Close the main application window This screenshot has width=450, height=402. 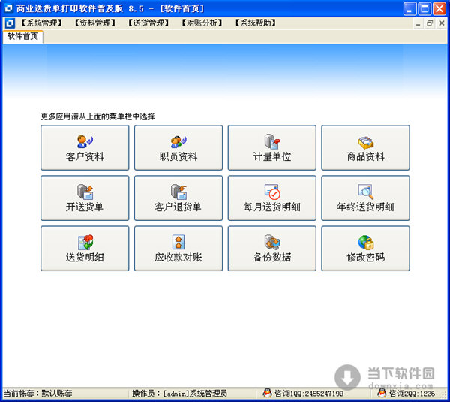click(439, 8)
